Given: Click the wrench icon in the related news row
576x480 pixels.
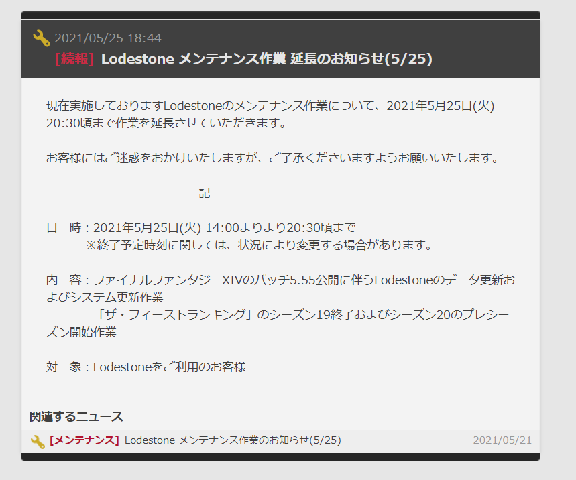Looking at the screenshot, I should [x=38, y=441].
